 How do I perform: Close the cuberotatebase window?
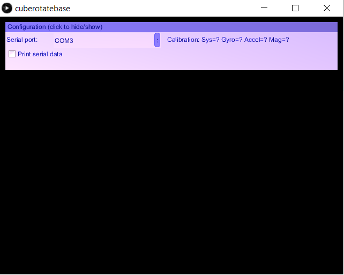click(327, 8)
